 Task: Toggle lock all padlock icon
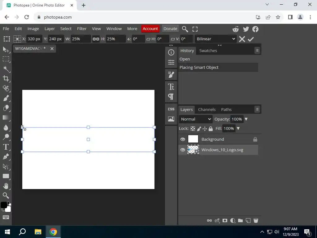pyautogui.click(x=211, y=129)
